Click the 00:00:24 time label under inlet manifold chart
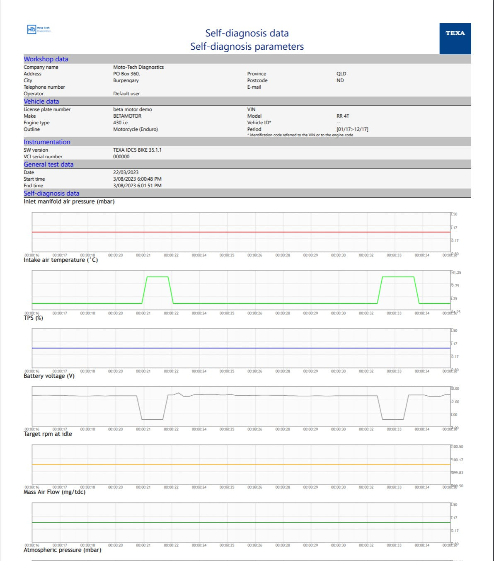This screenshot has height=561, width=494. [x=199, y=255]
